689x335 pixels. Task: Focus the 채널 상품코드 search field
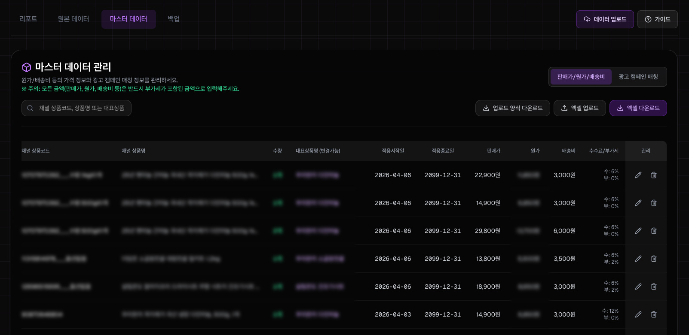coord(77,108)
